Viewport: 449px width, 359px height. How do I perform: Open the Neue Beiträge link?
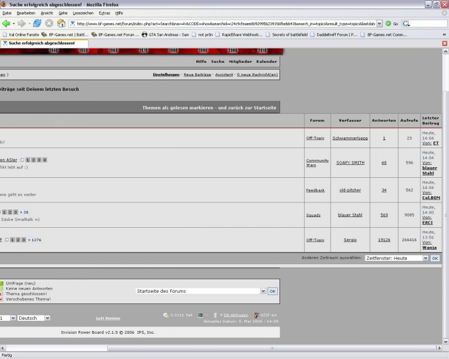pos(197,75)
